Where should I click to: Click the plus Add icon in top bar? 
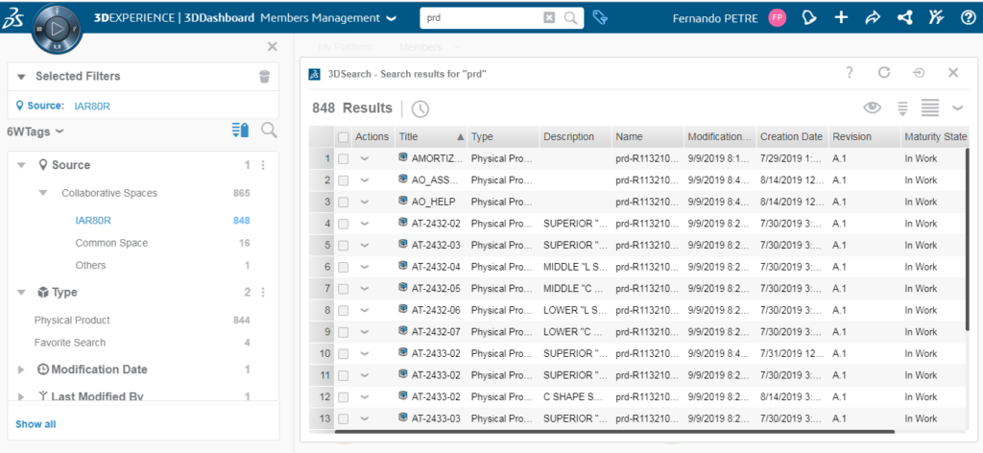click(x=841, y=18)
